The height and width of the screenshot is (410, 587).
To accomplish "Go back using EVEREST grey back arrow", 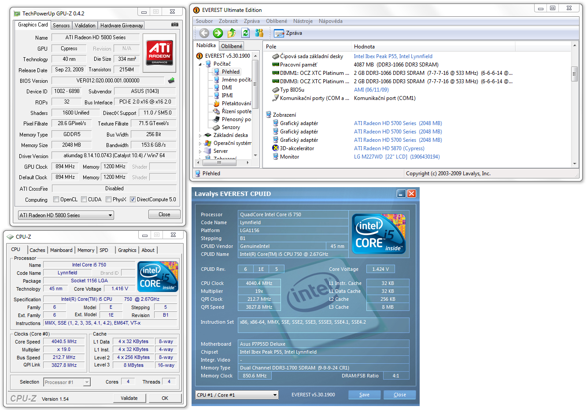I will [204, 33].
